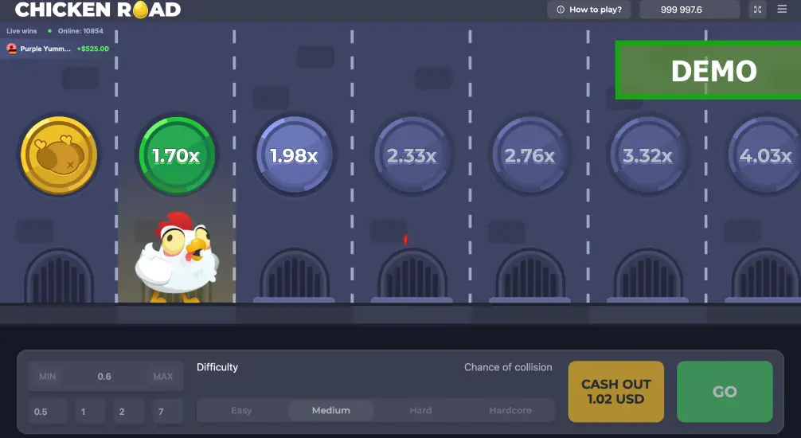This screenshot has height=438, width=801.
Task: Click the gold roasted chicken coin
Action: pyautogui.click(x=59, y=155)
